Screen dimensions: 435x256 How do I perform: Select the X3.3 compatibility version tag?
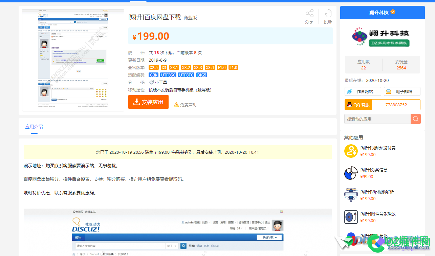coord(198,67)
